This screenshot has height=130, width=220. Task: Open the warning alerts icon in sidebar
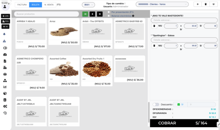[x=5, y=41]
